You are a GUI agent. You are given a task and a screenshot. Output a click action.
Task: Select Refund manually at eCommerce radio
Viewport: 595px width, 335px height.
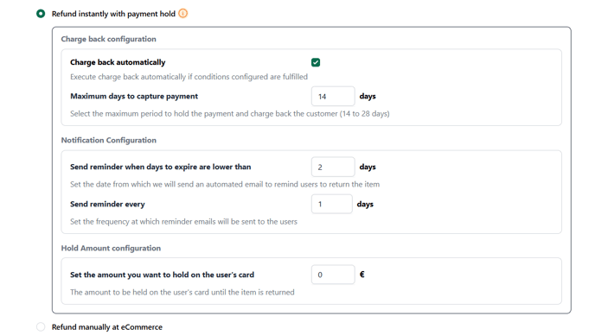click(x=41, y=326)
